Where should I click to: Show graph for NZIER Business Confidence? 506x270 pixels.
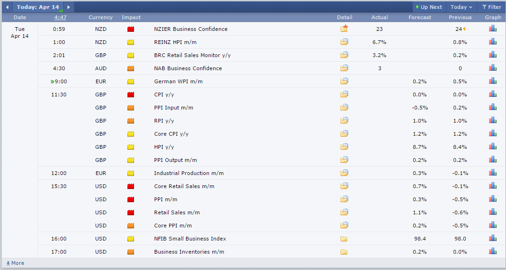click(x=493, y=29)
